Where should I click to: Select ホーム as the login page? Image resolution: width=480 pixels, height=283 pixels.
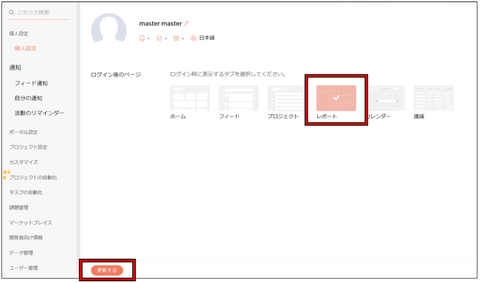point(190,98)
